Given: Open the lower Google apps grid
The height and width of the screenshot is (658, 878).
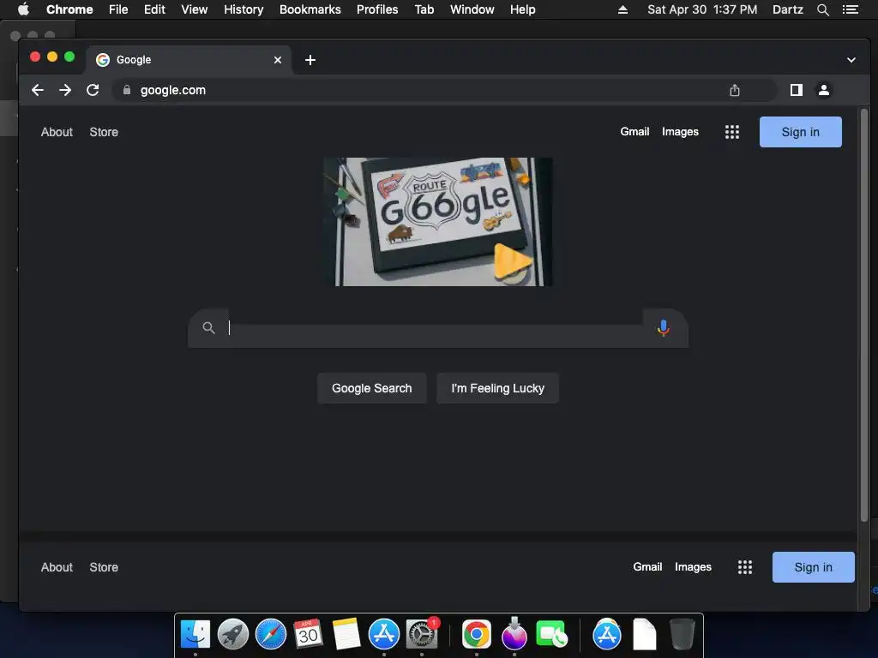Looking at the screenshot, I should [745, 567].
